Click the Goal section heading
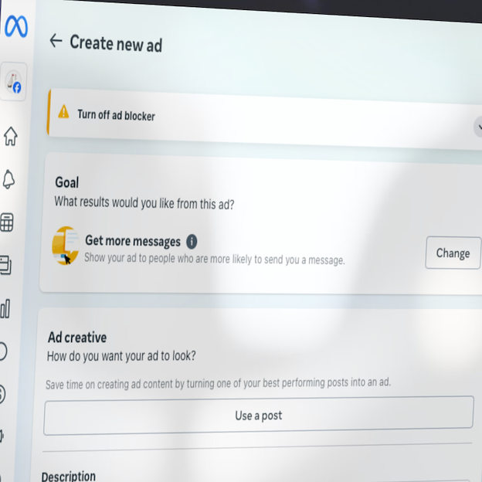 tap(67, 182)
